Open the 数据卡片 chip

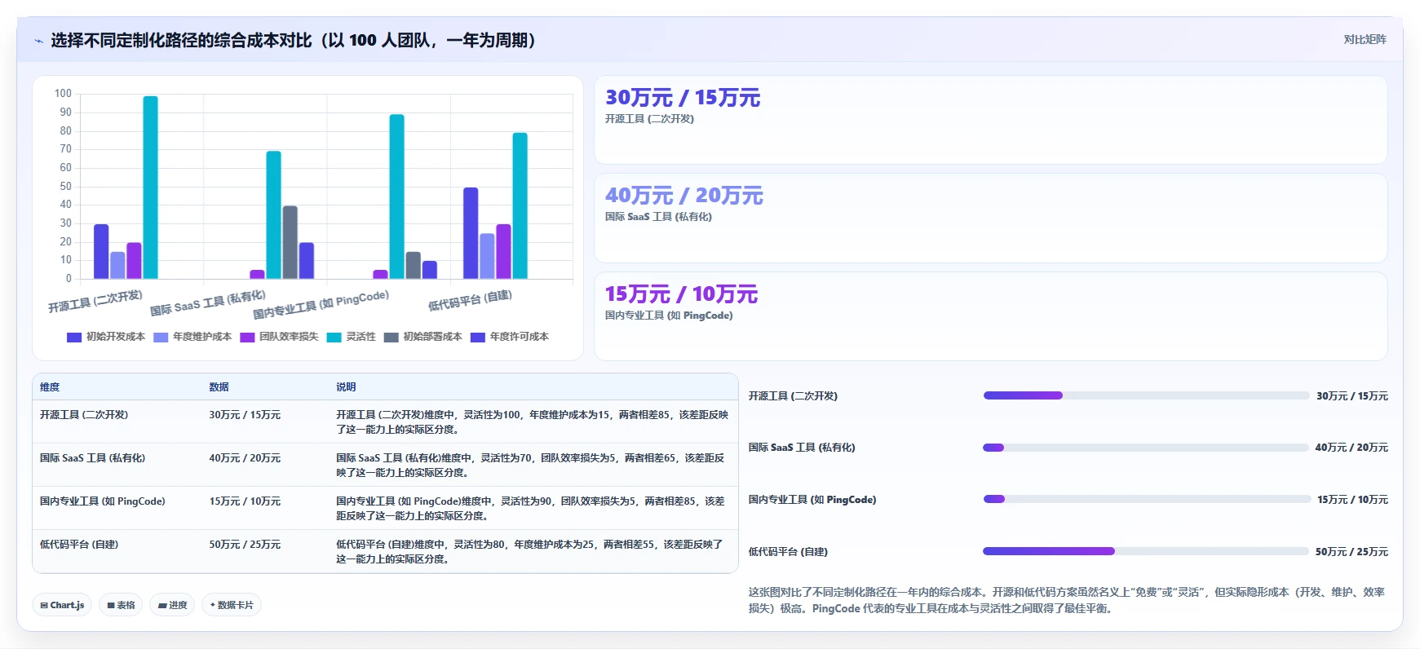[x=232, y=605]
